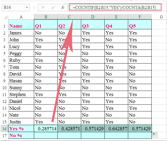Select the cell containing 0.642857
The height and width of the screenshot is (141, 167).
tap(116, 128)
